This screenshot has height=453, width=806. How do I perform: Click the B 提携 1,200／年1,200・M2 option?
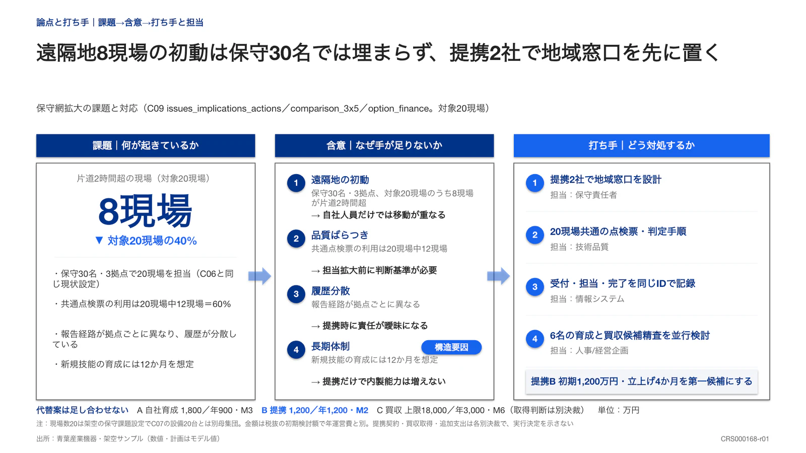(315, 410)
